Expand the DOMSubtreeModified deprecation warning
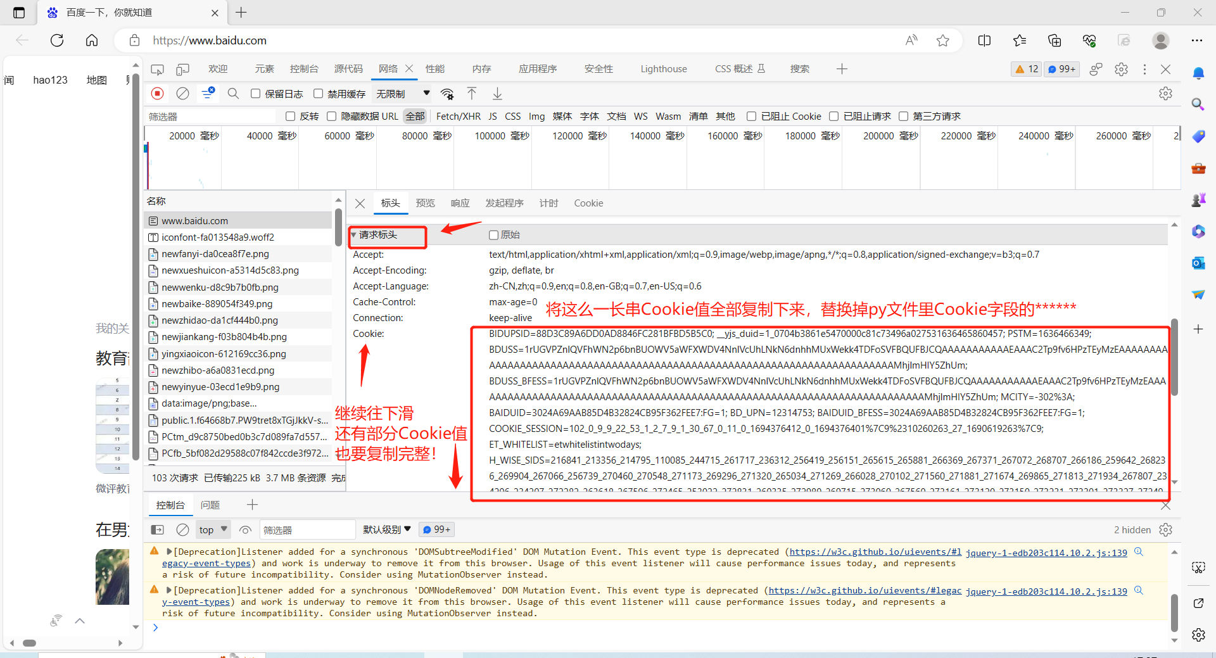Viewport: 1216px width, 658px height. tap(169, 552)
